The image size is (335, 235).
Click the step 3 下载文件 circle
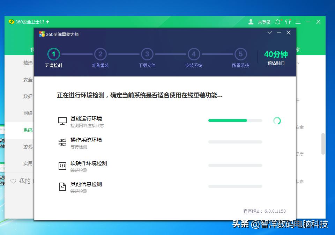click(147, 54)
